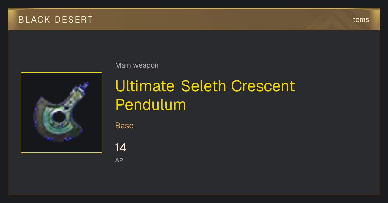Click the 14 attack power value
This screenshot has width=388, height=203.
tap(121, 148)
